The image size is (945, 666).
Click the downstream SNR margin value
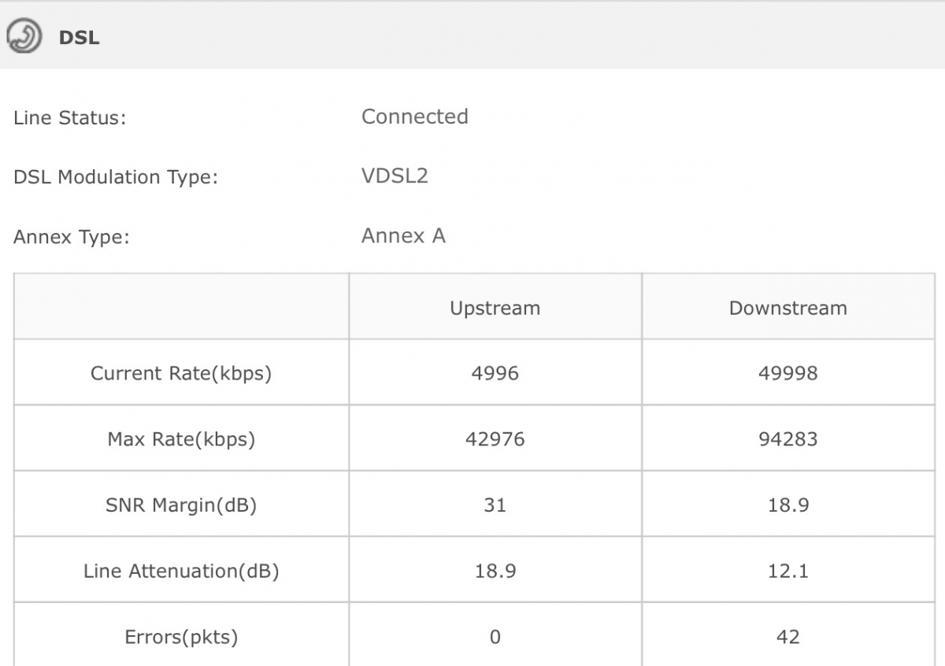coord(787,505)
